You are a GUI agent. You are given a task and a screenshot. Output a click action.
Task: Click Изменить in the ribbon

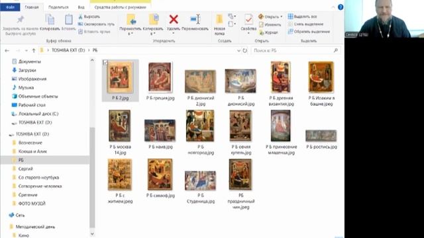270,24
